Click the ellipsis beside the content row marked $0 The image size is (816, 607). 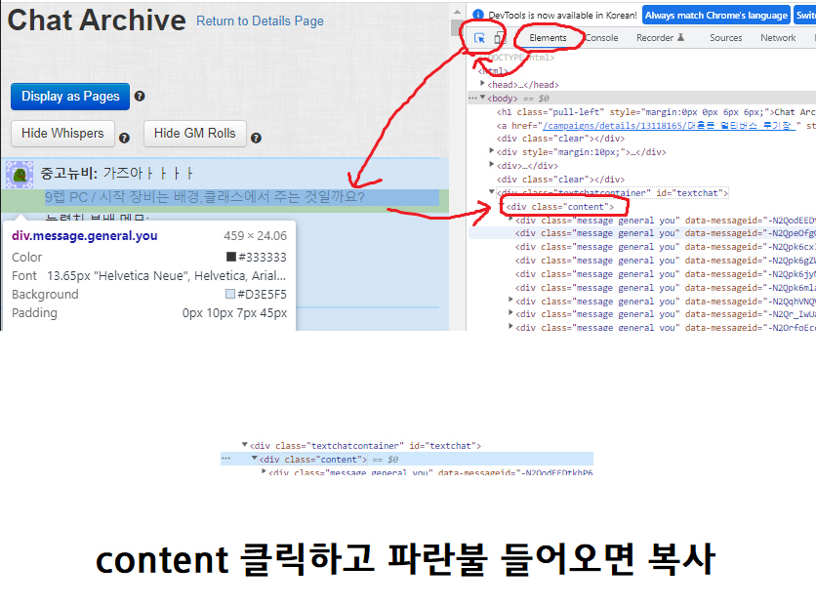[x=225, y=459]
